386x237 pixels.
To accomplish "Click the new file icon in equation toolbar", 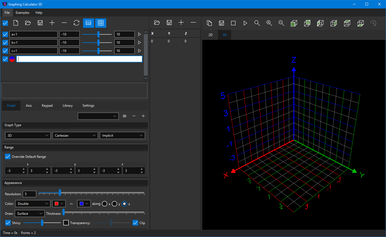I will [16, 23].
